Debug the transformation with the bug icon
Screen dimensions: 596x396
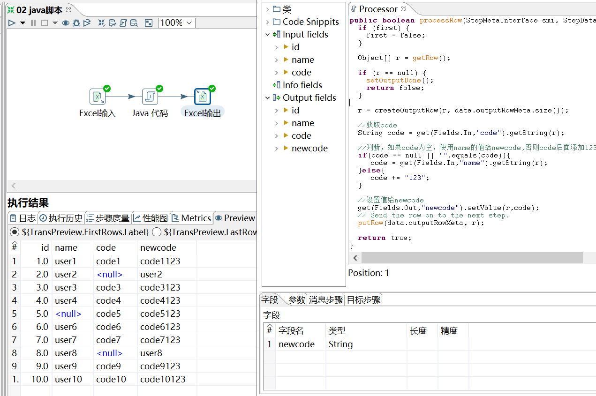[76, 22]
